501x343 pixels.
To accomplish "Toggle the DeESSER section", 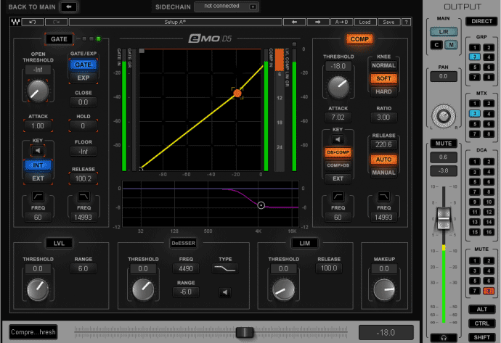I will click(x=184, y=243).
